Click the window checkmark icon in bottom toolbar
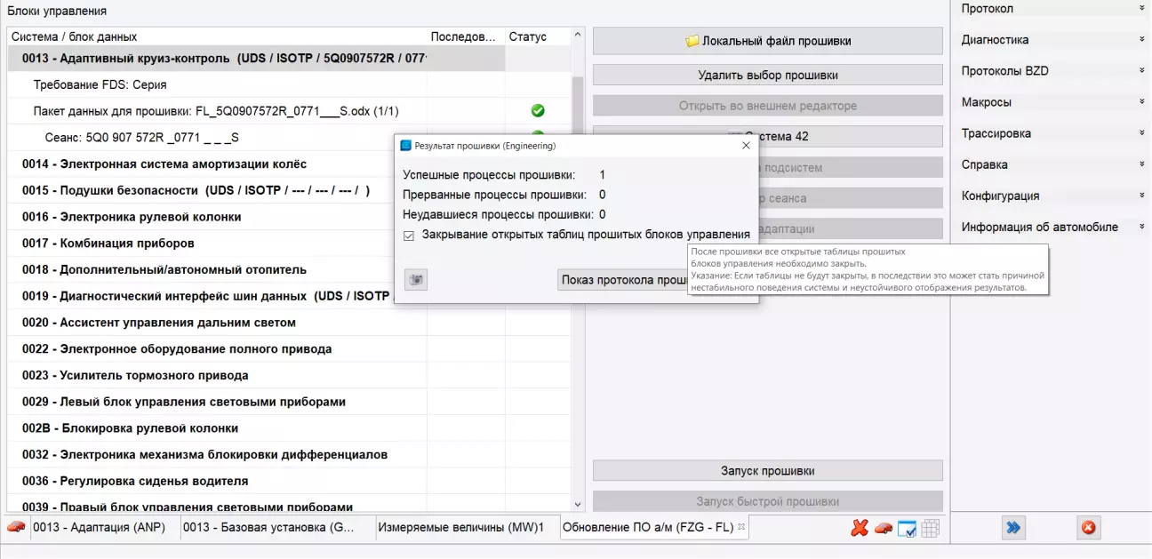This screenshot has width=1152, height=559. (x=907, y=528)
